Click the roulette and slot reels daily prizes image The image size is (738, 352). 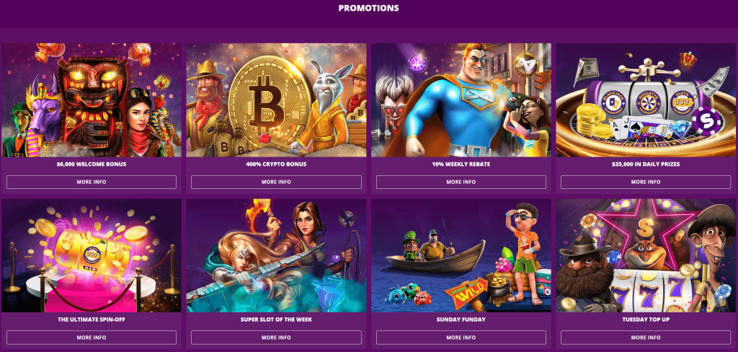coord(646,100)
